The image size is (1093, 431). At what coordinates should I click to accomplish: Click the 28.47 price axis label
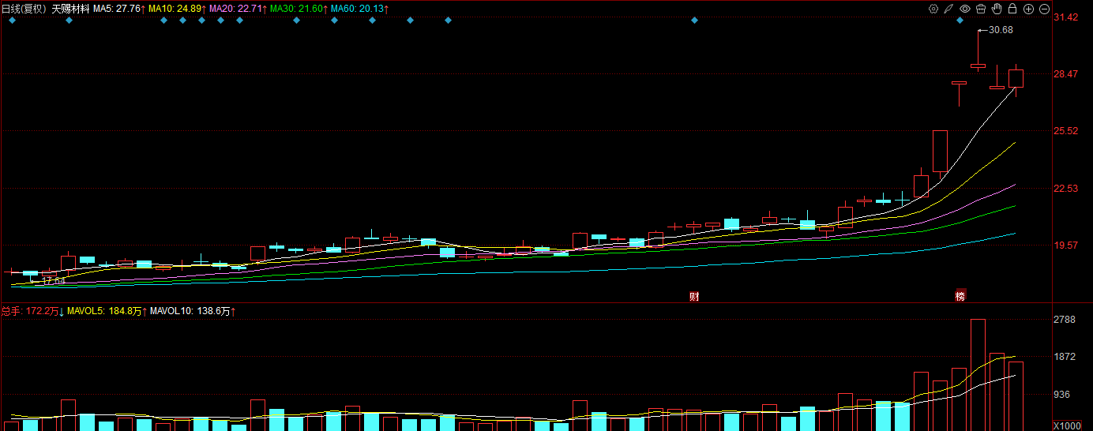click(x=1066, y=74)
